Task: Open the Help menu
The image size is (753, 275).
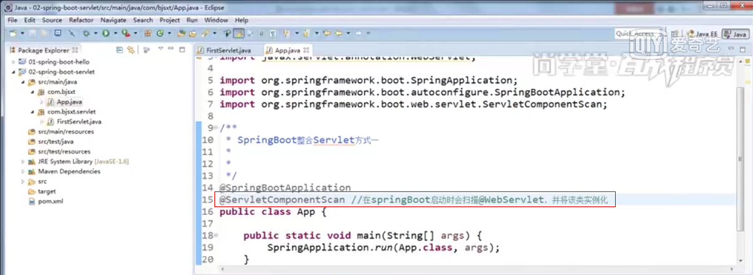Action: point(242,20)
